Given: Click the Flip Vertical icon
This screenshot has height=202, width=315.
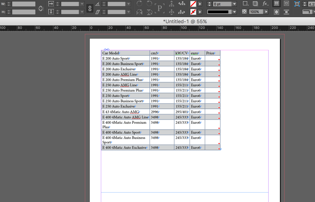Looking at the screenshot, I should coord(149,12).
